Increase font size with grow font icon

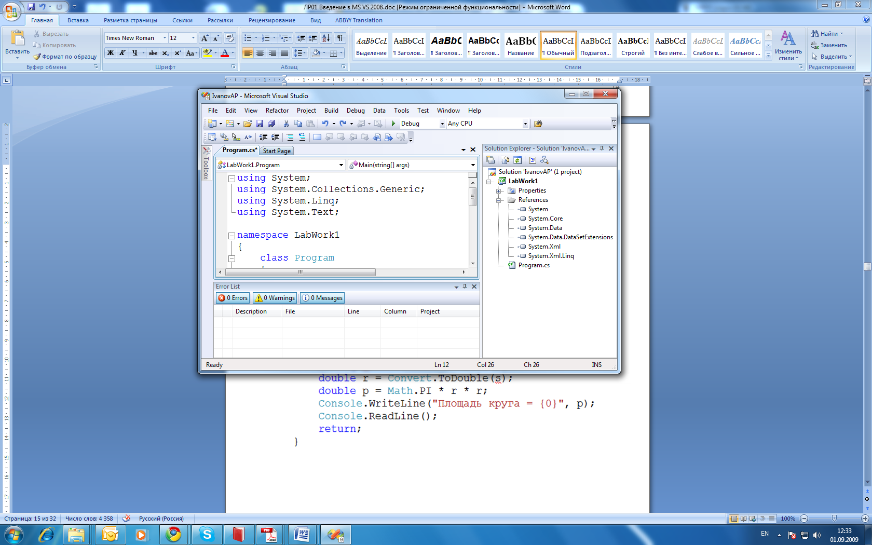click(205, 38)
